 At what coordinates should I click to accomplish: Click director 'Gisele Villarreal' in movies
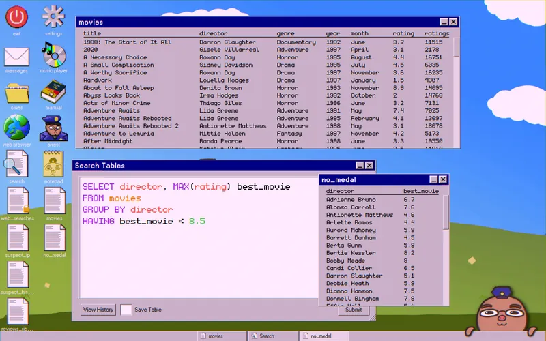point(229,49)
